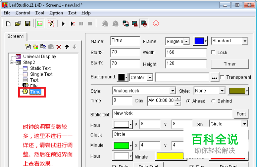Click the Width field showing 160
This screenshot has width=257, height=167.
click(186, 53)
